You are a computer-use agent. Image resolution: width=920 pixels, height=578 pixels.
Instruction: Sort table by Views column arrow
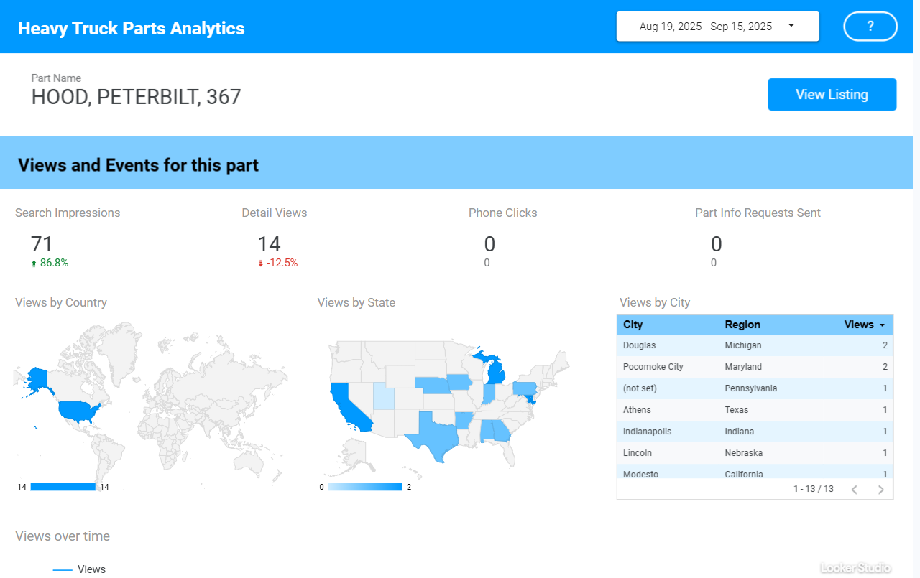[882, 325]
